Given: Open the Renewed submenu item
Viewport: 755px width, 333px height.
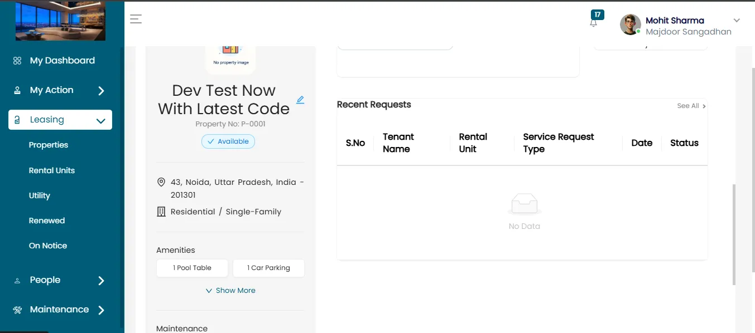Looking at the screenshot, I should point(47,221).
